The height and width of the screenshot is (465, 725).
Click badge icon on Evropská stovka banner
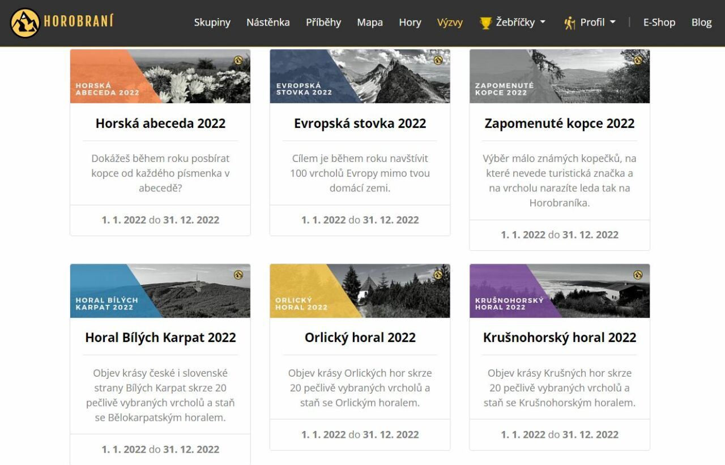438,60
